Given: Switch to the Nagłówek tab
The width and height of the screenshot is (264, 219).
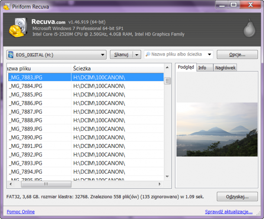Looking at the screenshot, I should pos(225,68).
